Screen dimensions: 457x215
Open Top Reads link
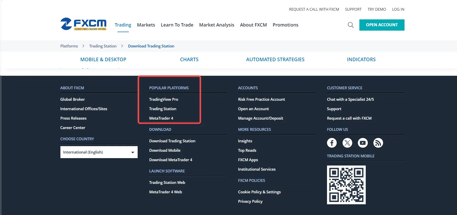(x=247, y=150)
